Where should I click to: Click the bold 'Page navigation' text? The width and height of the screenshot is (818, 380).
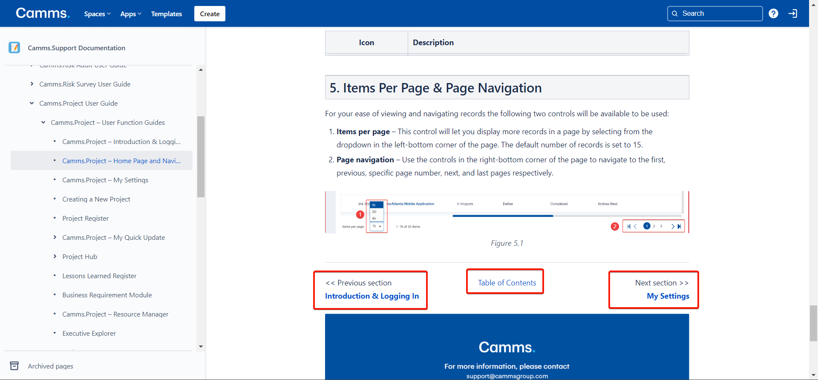tap(365, 160)
